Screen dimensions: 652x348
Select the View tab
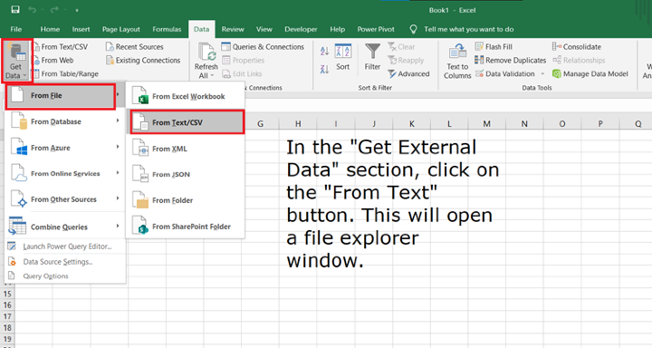click(x=264, y=29)
